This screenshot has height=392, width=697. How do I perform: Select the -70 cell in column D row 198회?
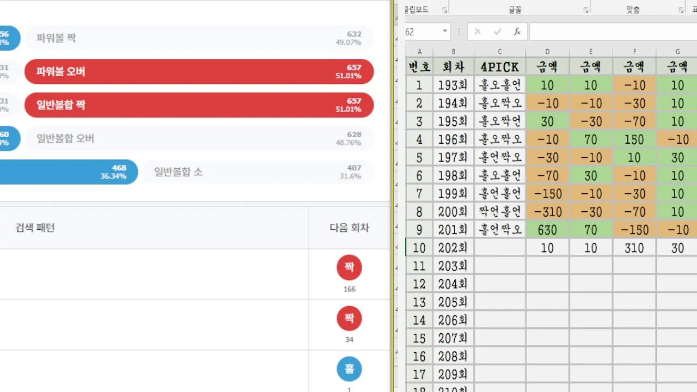point(547,175)
